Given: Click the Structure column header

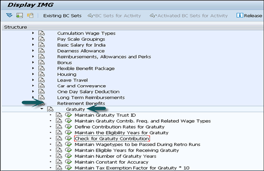Looking at the screenshot, I should 15,27.
